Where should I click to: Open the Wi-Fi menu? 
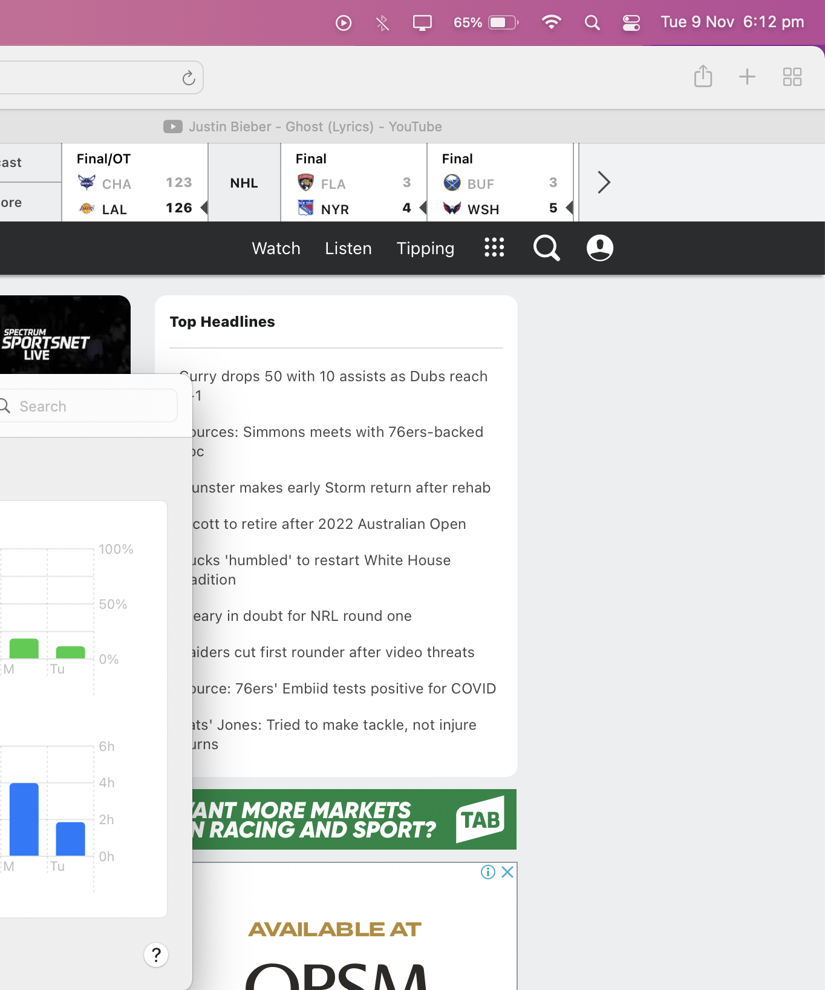coord(551,22)
